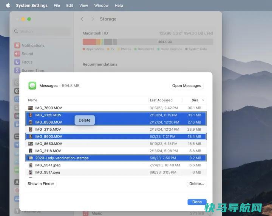This screenshot has height=216, width=272.
Task: Select the IMG_8603.MOV file row
Action: (x=116, y=136)
